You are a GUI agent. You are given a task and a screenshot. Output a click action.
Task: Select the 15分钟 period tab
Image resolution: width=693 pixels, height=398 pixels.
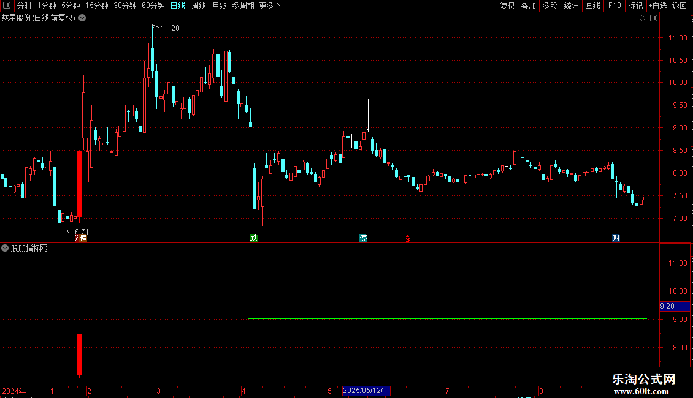[96, 6]
